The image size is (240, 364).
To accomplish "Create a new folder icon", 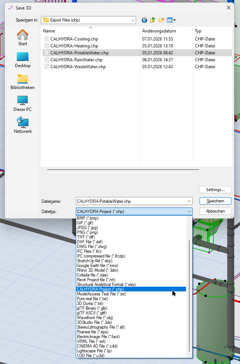I will 161,20.
